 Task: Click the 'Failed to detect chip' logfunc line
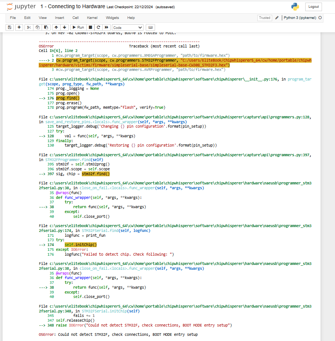click(119, 254)
